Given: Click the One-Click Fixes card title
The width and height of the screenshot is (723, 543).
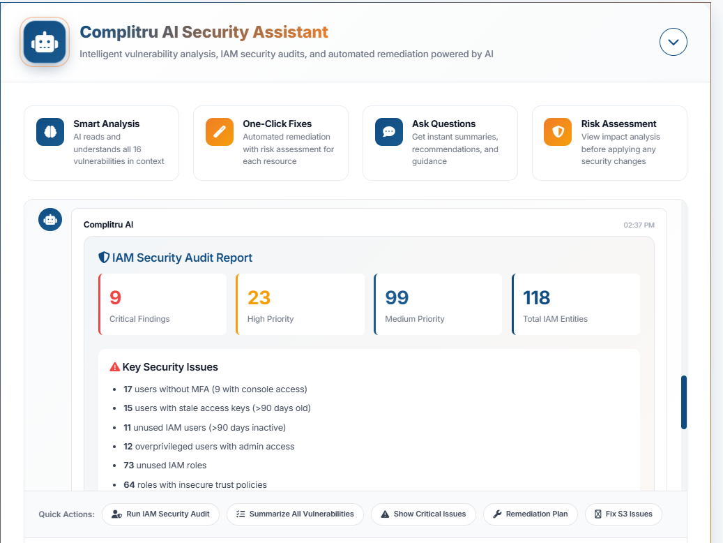Looking at the screenshot, I should click(277, 124).
